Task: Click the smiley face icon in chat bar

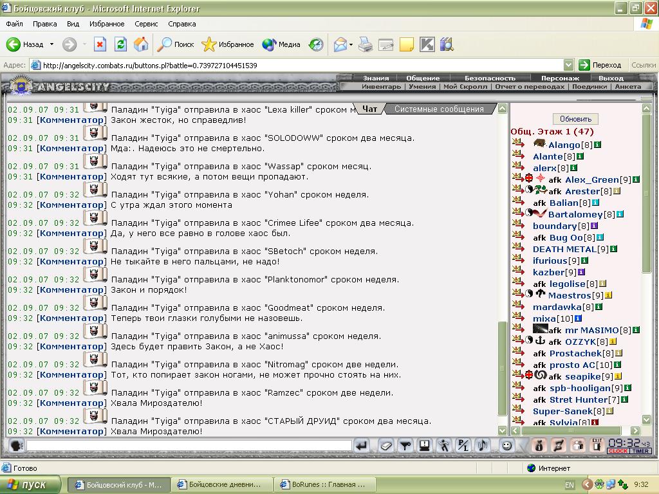Action: pyautogui.click(x=507, y=445)
